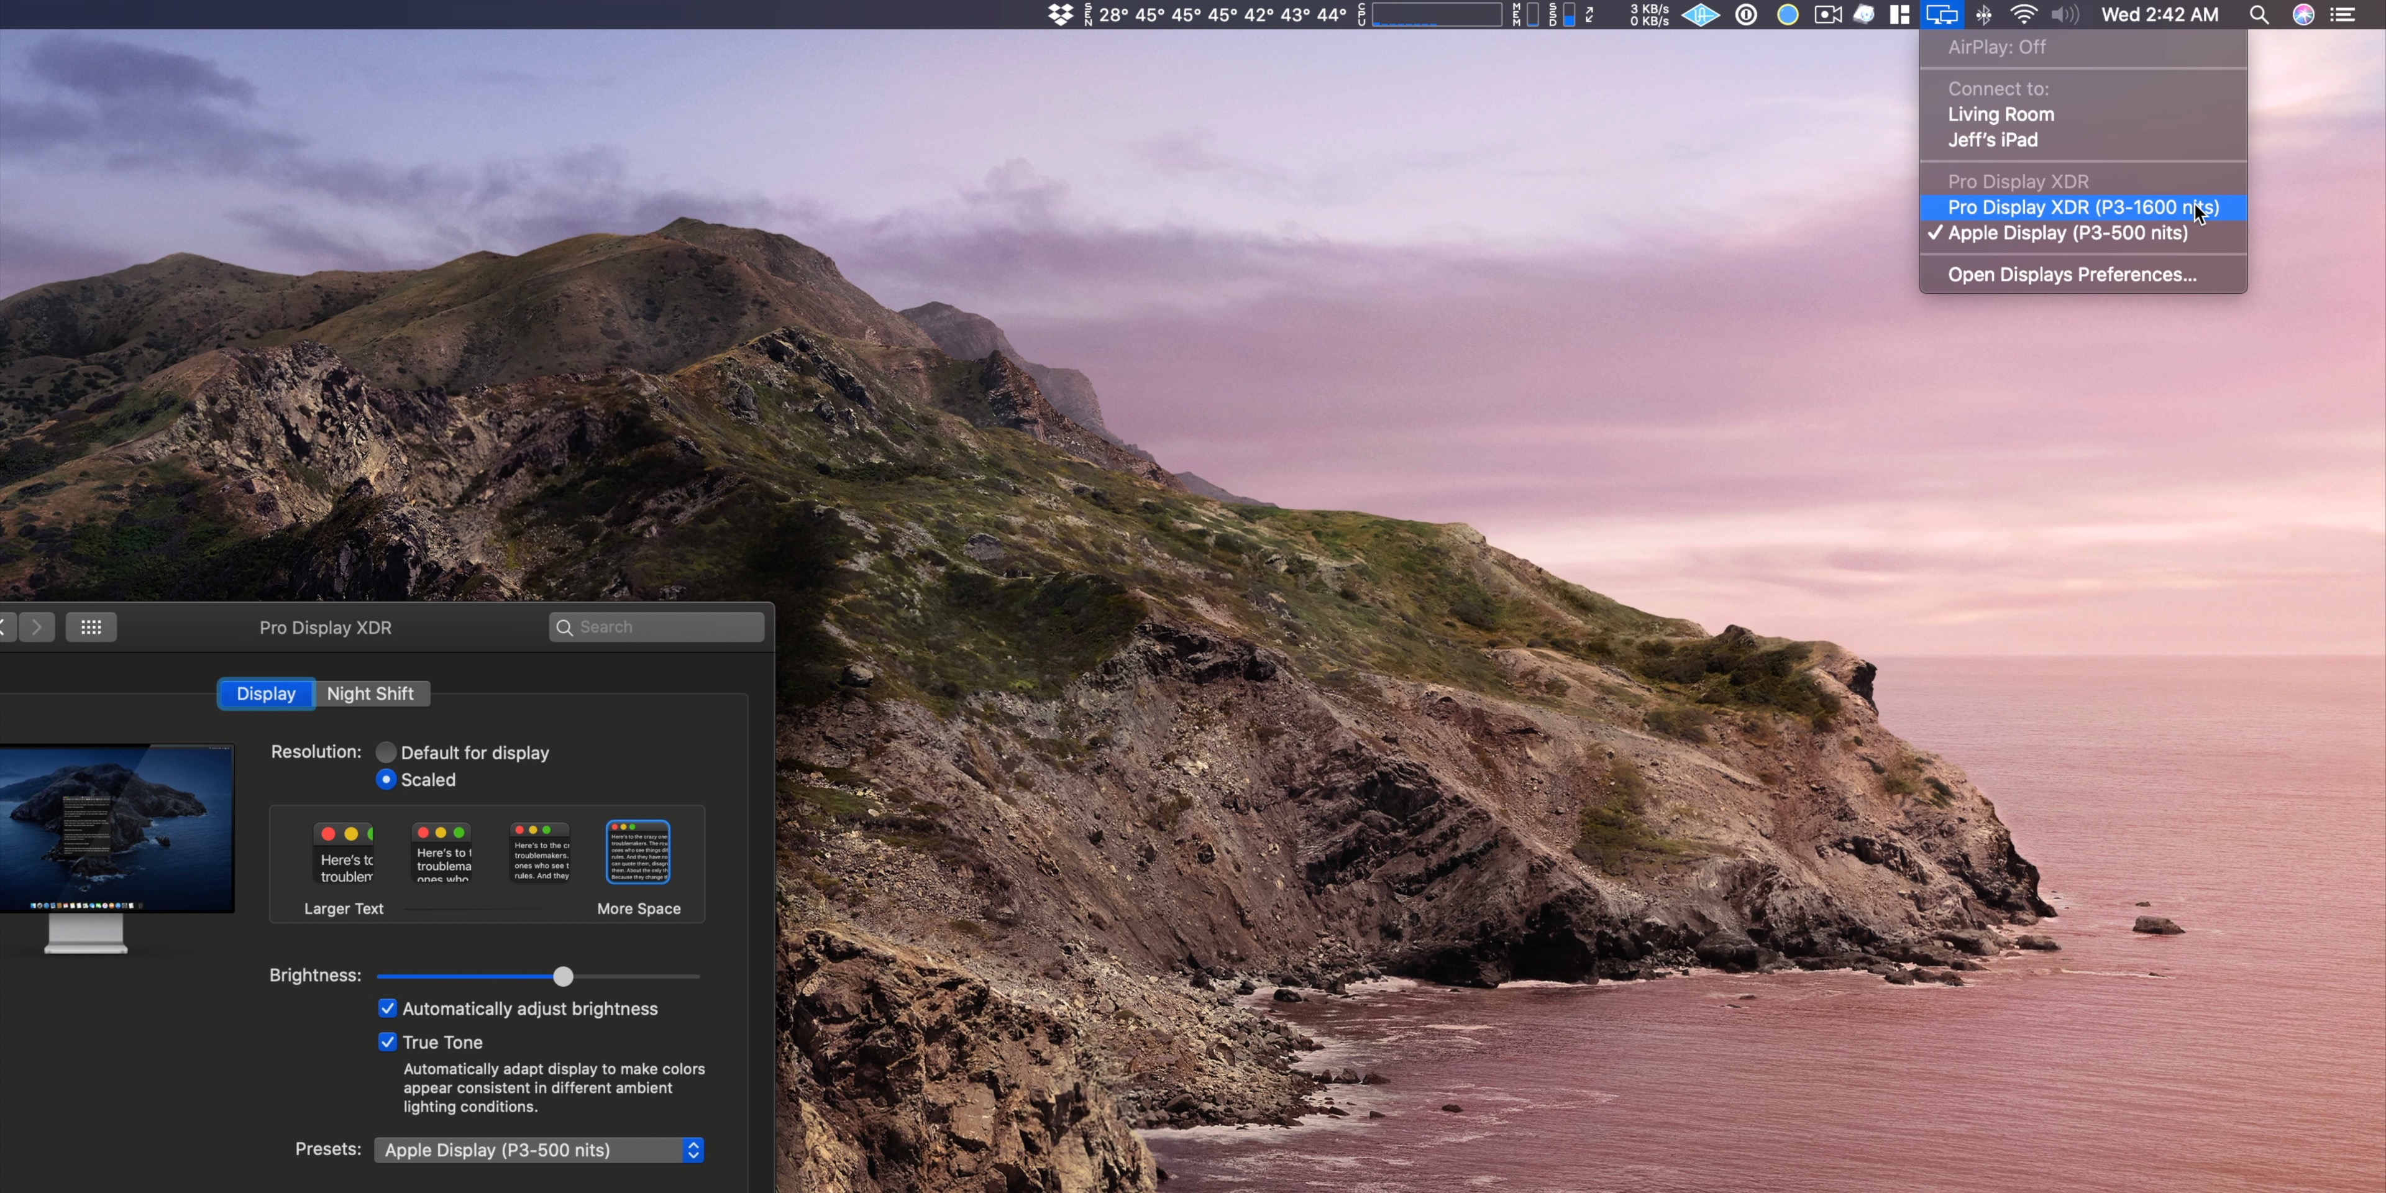Screen dimensions: 2386x1193
Task: Close the AirPlay displays menu icon
Action: pyautogui.click(x=1941, y=15)
